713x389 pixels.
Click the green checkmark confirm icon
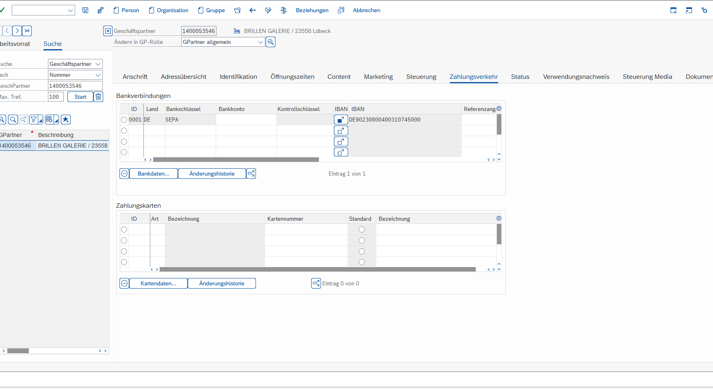point(2,10)
